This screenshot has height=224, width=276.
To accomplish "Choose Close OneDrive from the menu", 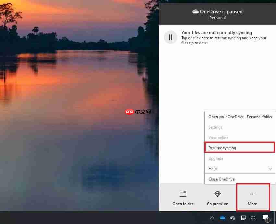I will click(221, 179).
